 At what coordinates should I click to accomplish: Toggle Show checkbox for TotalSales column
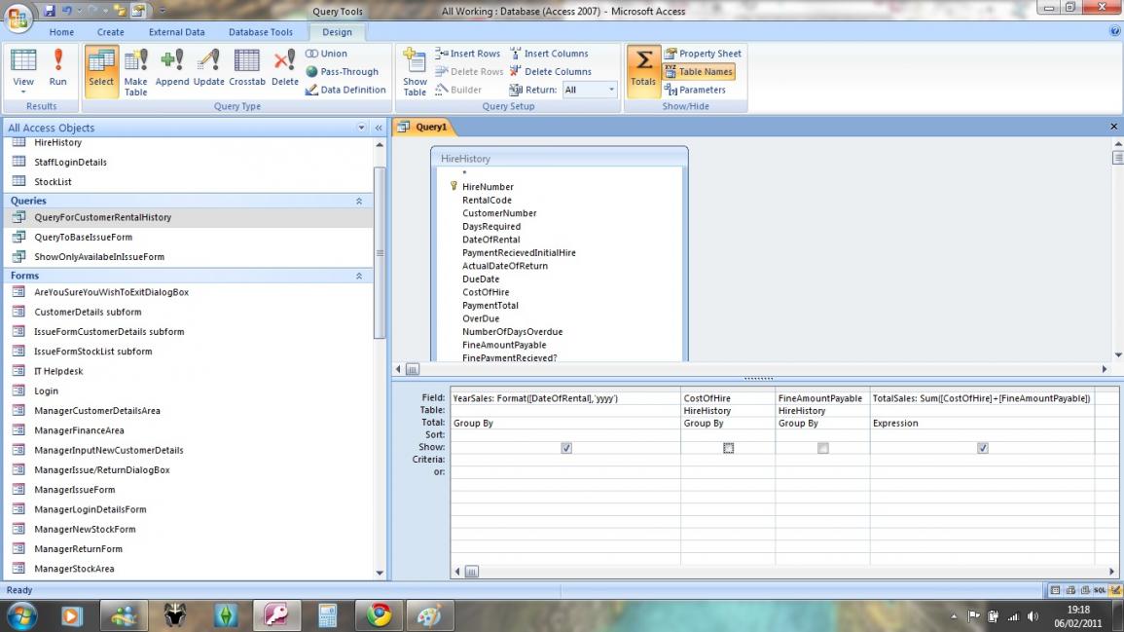983,448
